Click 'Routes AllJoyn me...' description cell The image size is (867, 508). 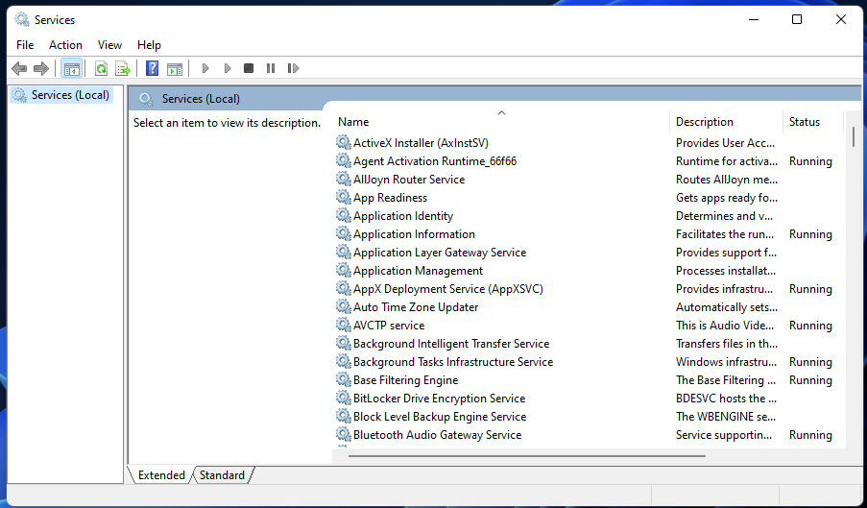[727, 180]
